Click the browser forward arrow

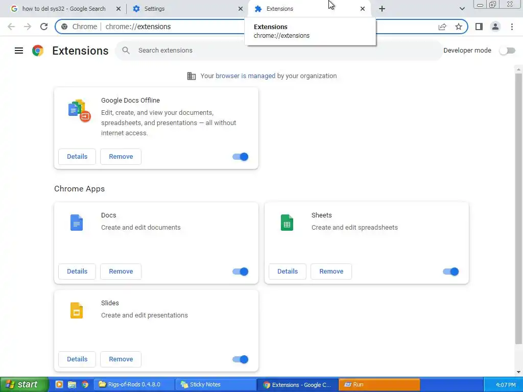click(28, 27)
